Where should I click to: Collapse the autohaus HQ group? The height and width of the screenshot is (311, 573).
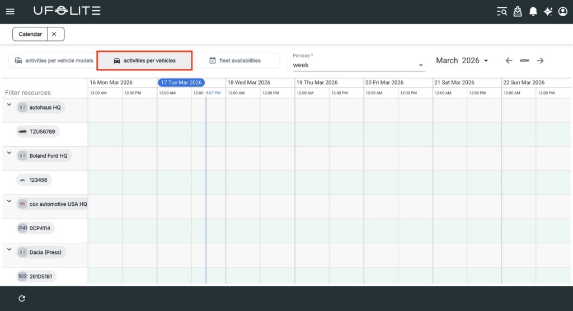point(9,105)
